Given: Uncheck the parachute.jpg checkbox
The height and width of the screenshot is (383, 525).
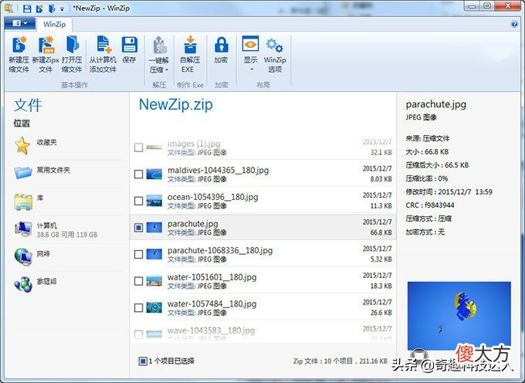Looking at the screenshot, I should (139, 228).
